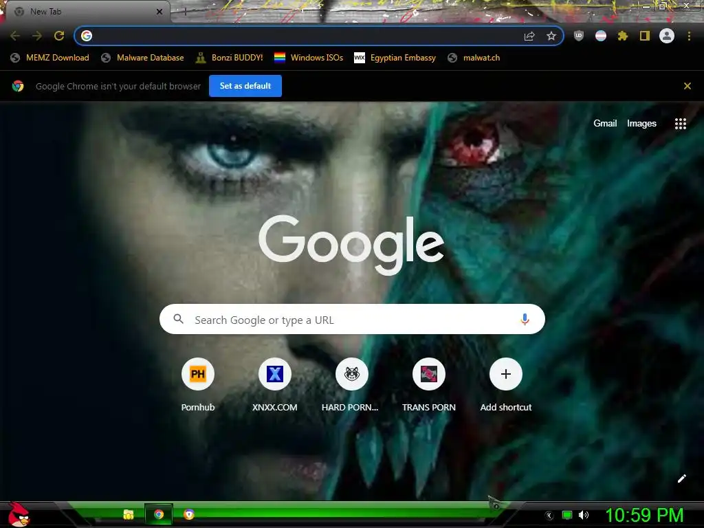Open the file explorer taskbar icon

[129, 514]
